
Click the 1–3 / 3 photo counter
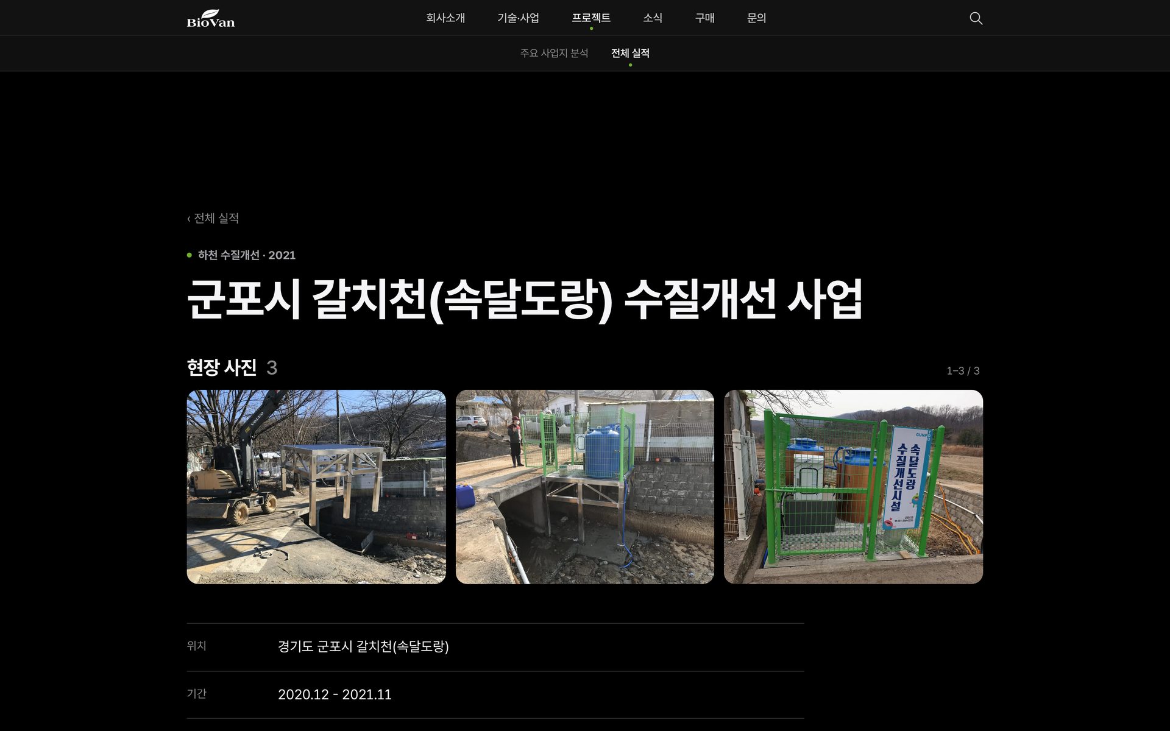tap(963, 370)
